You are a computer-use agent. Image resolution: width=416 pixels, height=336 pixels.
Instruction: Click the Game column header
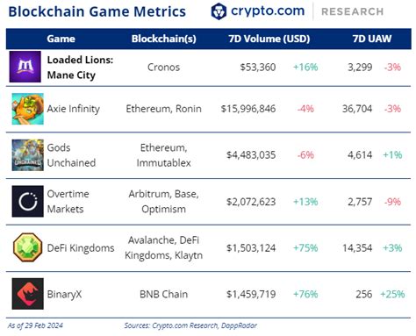point(61,39)
